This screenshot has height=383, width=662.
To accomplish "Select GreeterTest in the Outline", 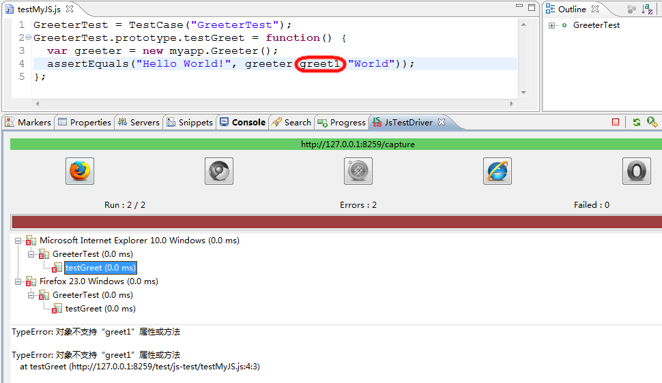I will coord(596,25).
